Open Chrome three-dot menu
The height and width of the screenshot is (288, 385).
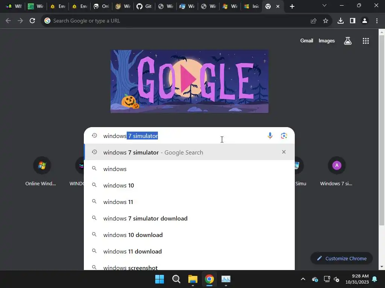(x=377, y=21)
